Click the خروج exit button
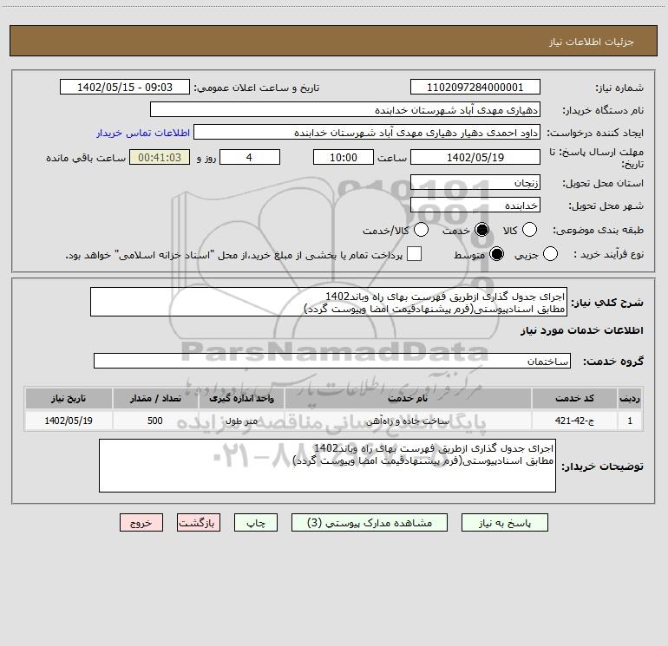Image resolution: width=668 pixels, height=646 pixels. (x=141, y=523)
